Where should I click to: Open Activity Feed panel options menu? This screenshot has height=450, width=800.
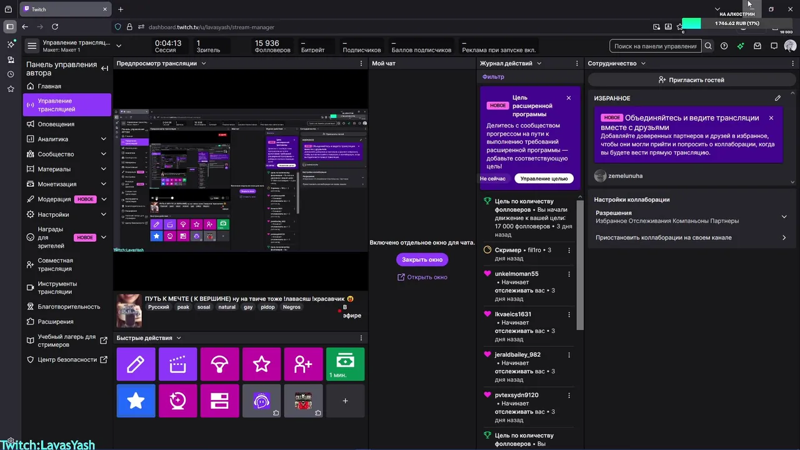click(577, 64)
